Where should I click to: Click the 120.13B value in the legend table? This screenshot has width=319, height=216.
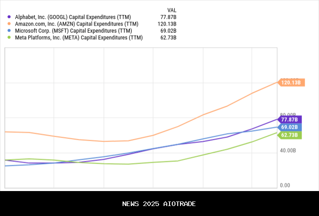pos(167,24)
